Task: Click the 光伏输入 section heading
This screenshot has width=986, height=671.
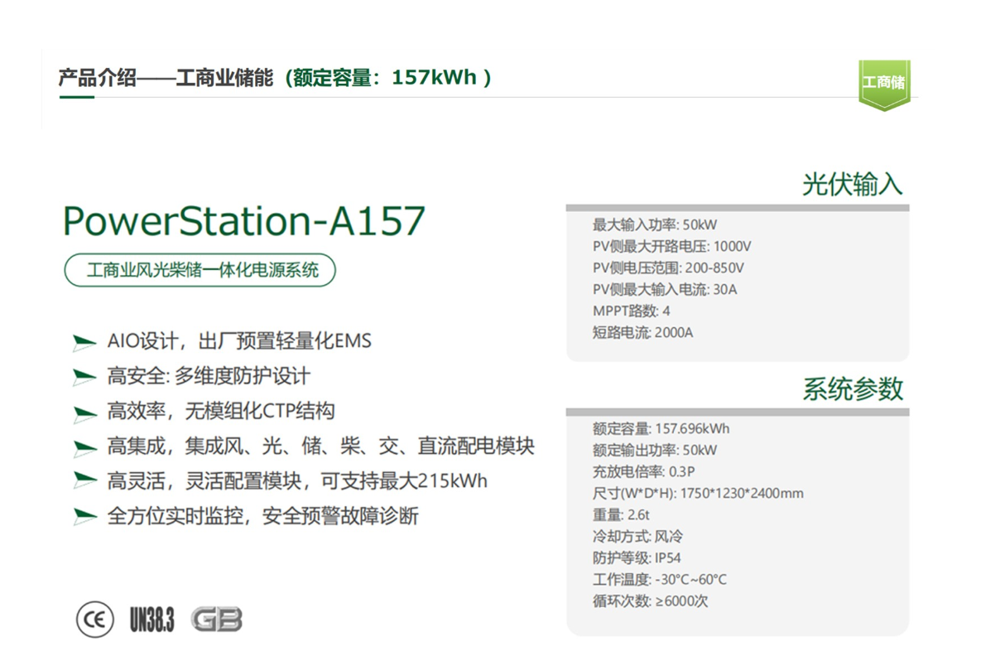Action: point(852,185)
